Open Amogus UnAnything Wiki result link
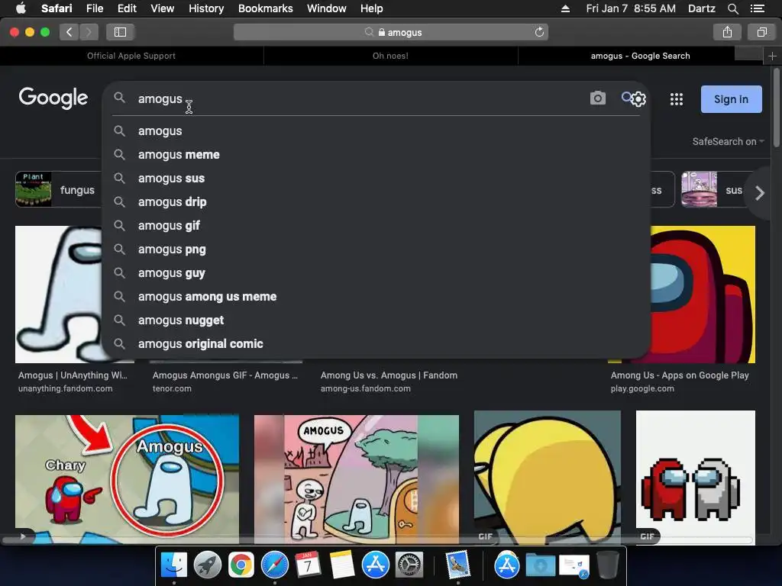 (x=73, y=382)
